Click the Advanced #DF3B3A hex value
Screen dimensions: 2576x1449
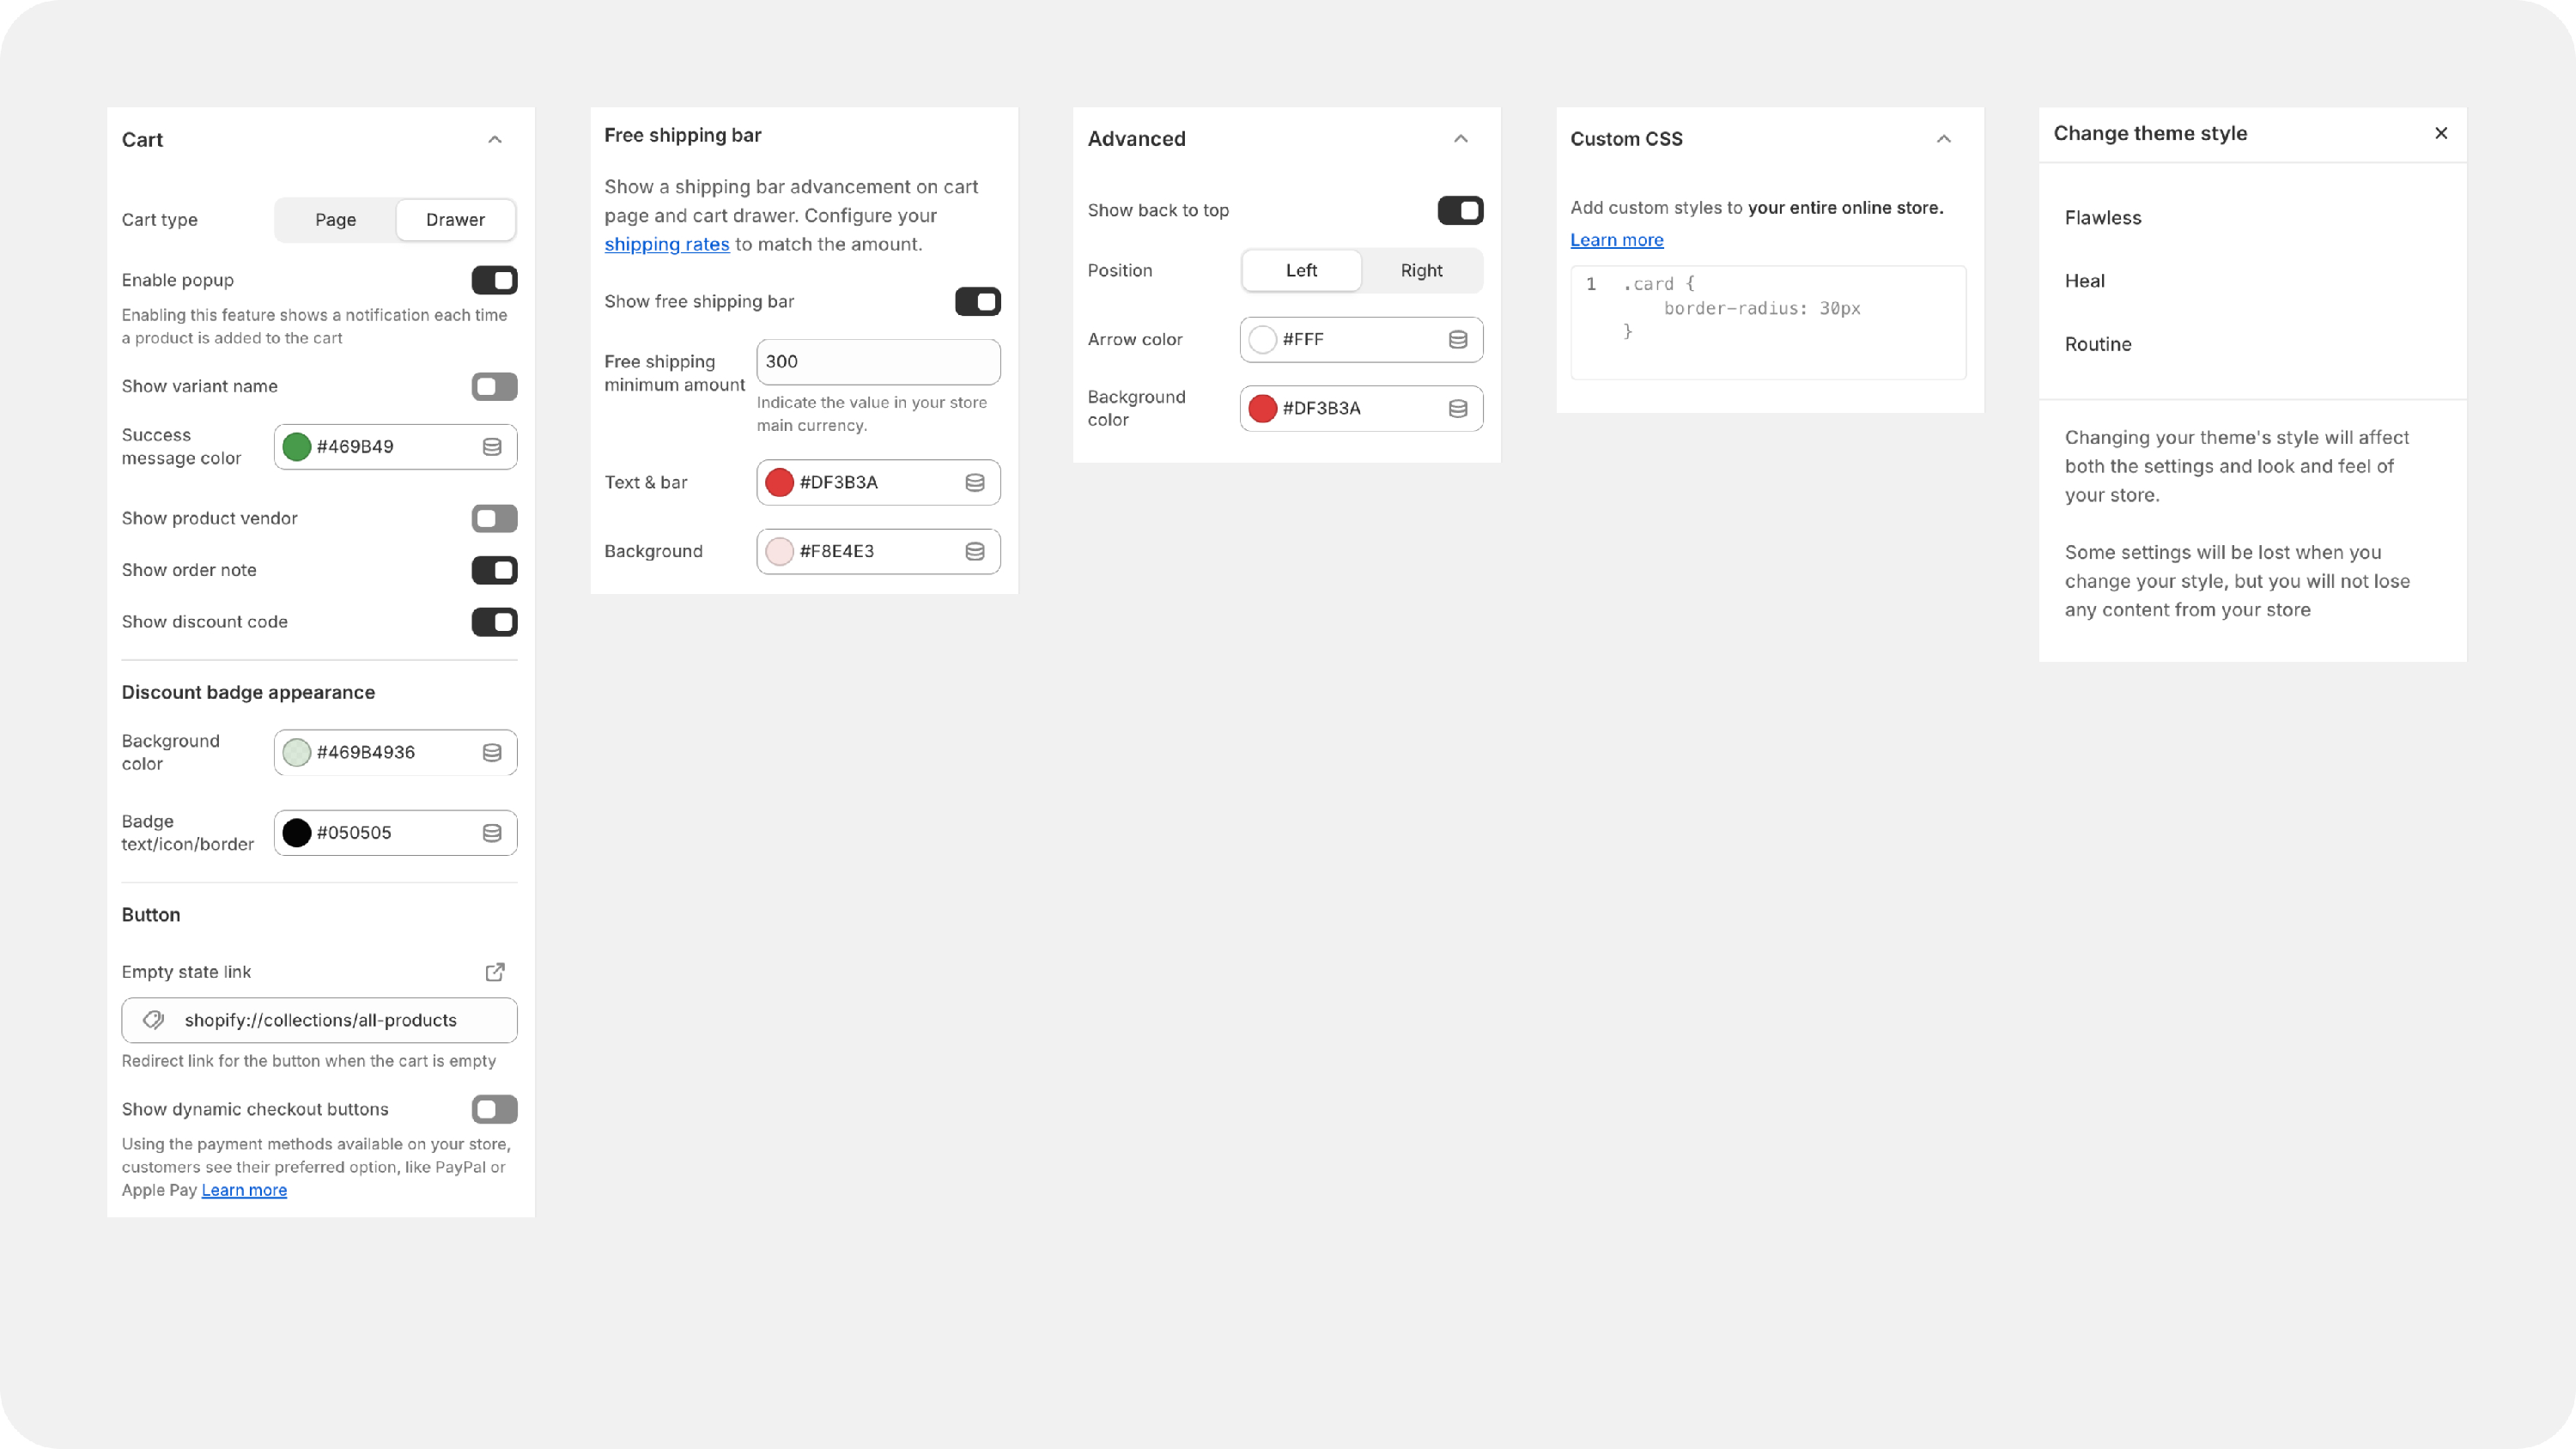[1322, 409]
